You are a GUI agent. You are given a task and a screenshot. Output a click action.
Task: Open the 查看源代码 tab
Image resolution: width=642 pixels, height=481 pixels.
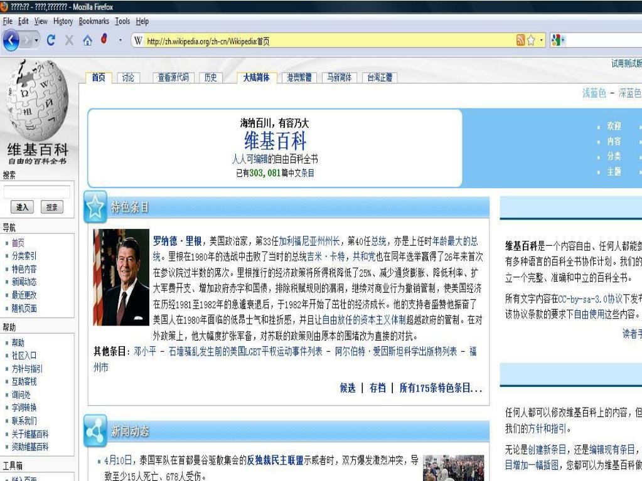[x=173, y=77]
